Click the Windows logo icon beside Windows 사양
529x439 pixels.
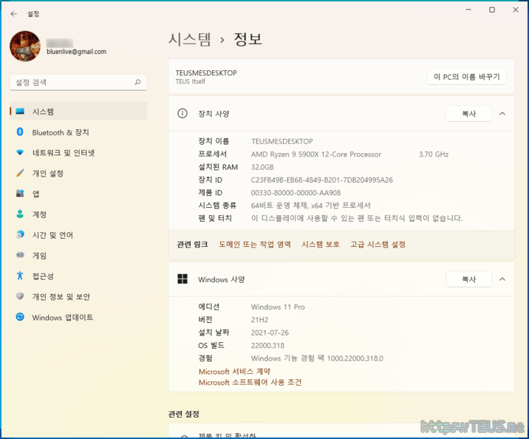click(x=182, y=279)
